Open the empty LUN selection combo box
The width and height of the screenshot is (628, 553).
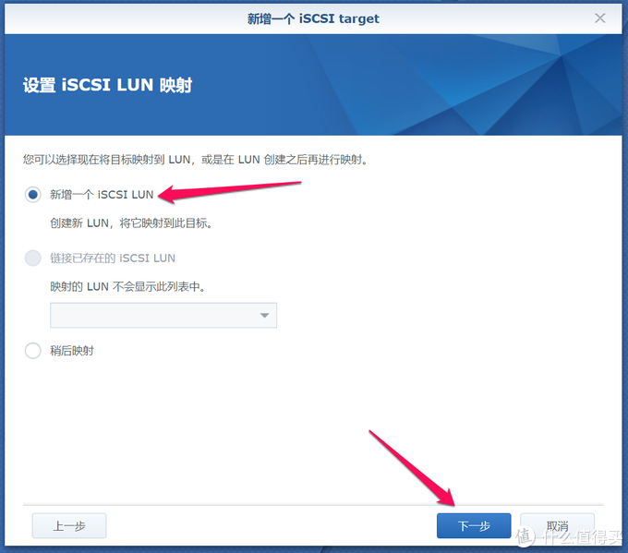pyautogui.click(x=163, y=315)
